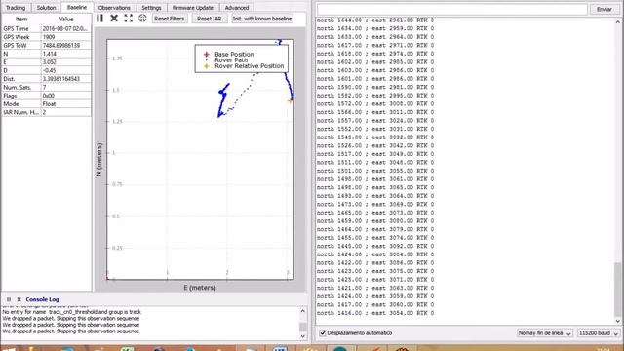This screenshot has height=351, width=624.
Task: Switch to Observations tab
Action: [x=114, y=8]
